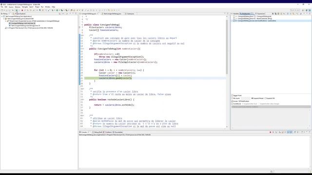This screenshot has width=312, height=175.
Task: Click the red Terminate toolbar button
Action: 22,10
